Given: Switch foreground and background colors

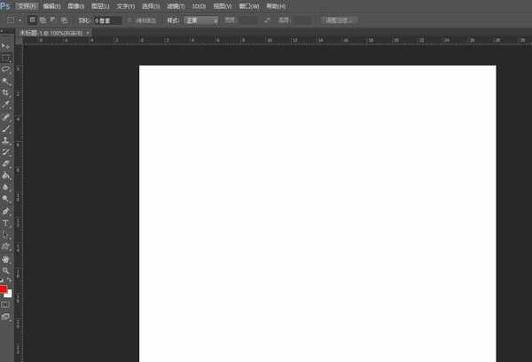Looking at the screenshot, I should pos(10,281).
